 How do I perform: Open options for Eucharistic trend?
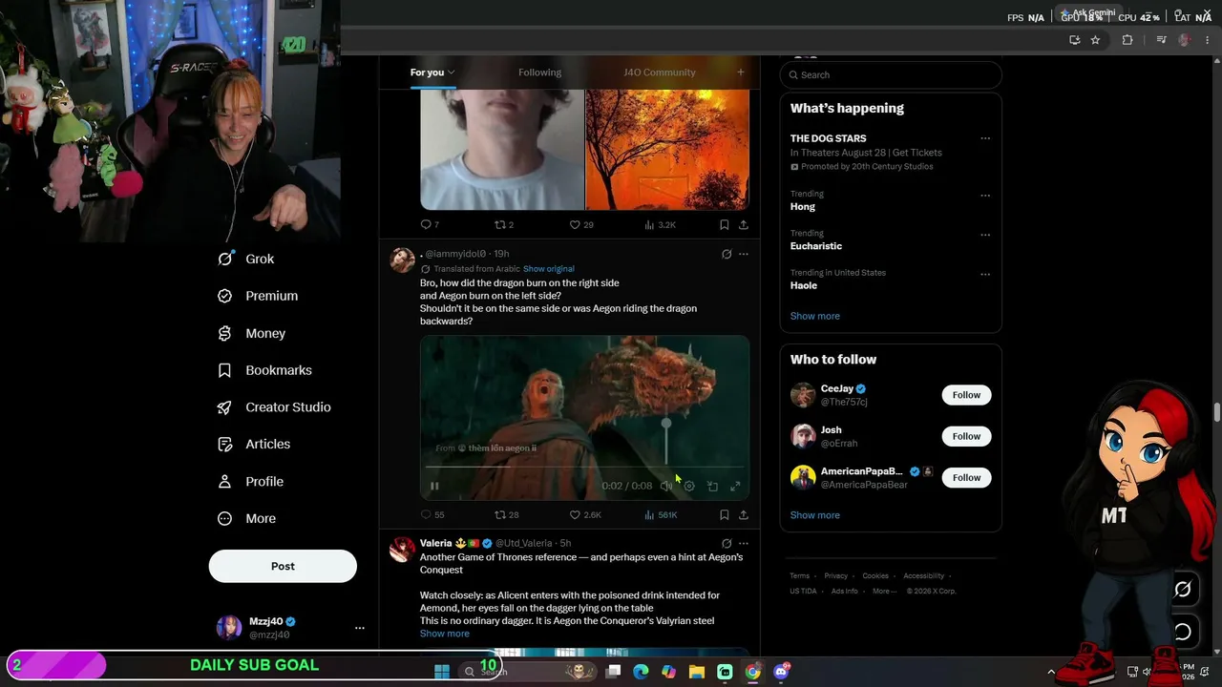[985, 235]
